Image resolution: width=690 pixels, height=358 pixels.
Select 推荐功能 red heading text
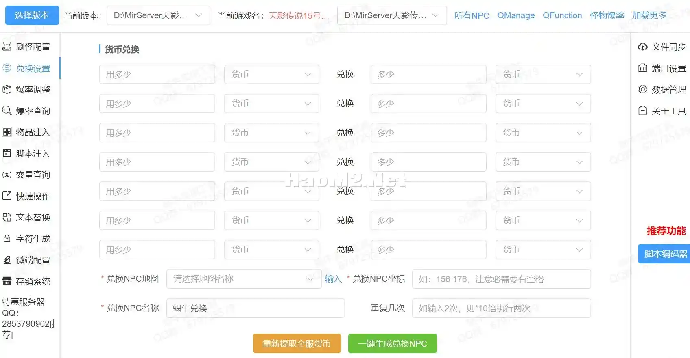(666, 231)
